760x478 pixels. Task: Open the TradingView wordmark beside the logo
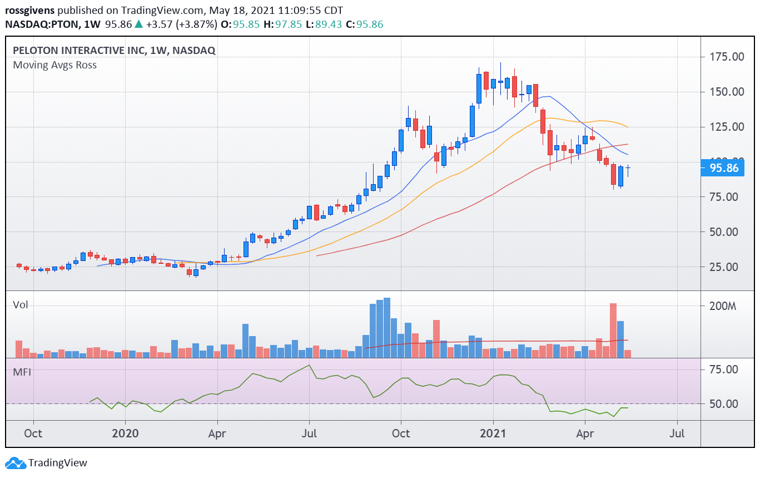(x=58, y=463)
